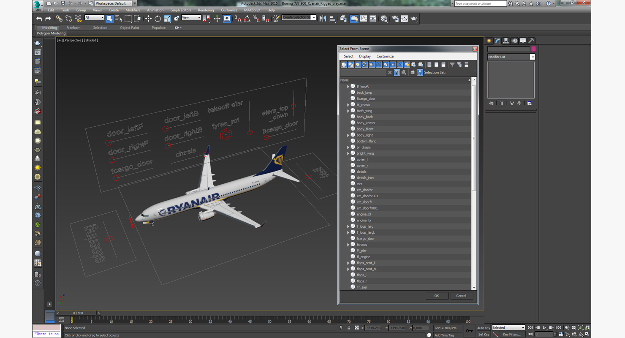Click the Polygon Modeling panel label

51,33
